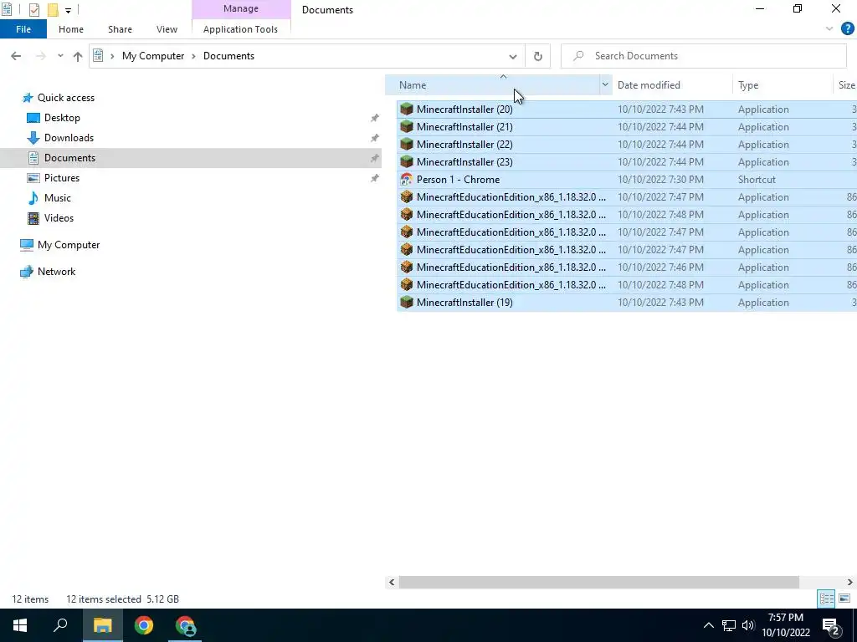Click the network tray icon
This screenshot has height=642, width=857.
coord(729,625)
